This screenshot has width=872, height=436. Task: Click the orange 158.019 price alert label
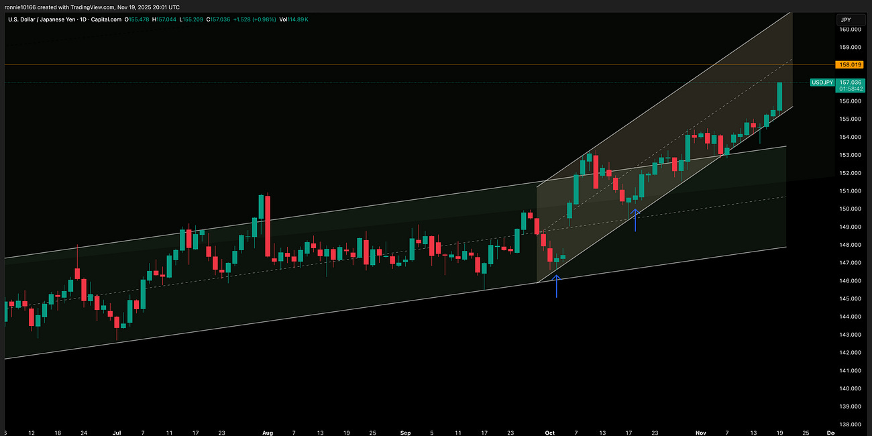coord(849,64)
